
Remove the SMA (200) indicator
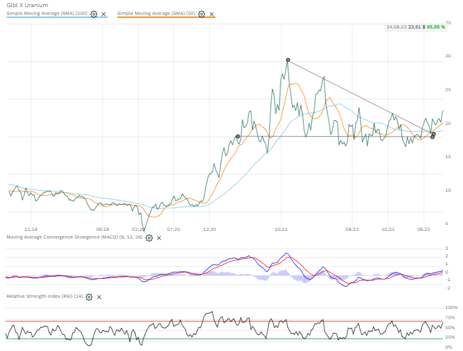104,14
